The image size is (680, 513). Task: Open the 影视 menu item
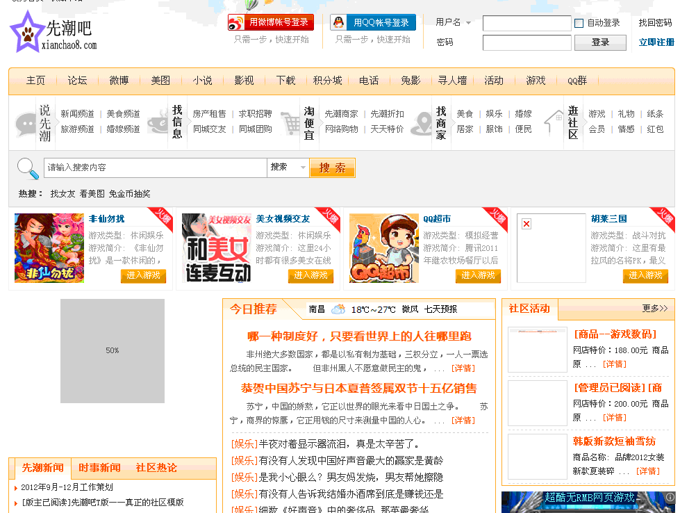[244, 81]
